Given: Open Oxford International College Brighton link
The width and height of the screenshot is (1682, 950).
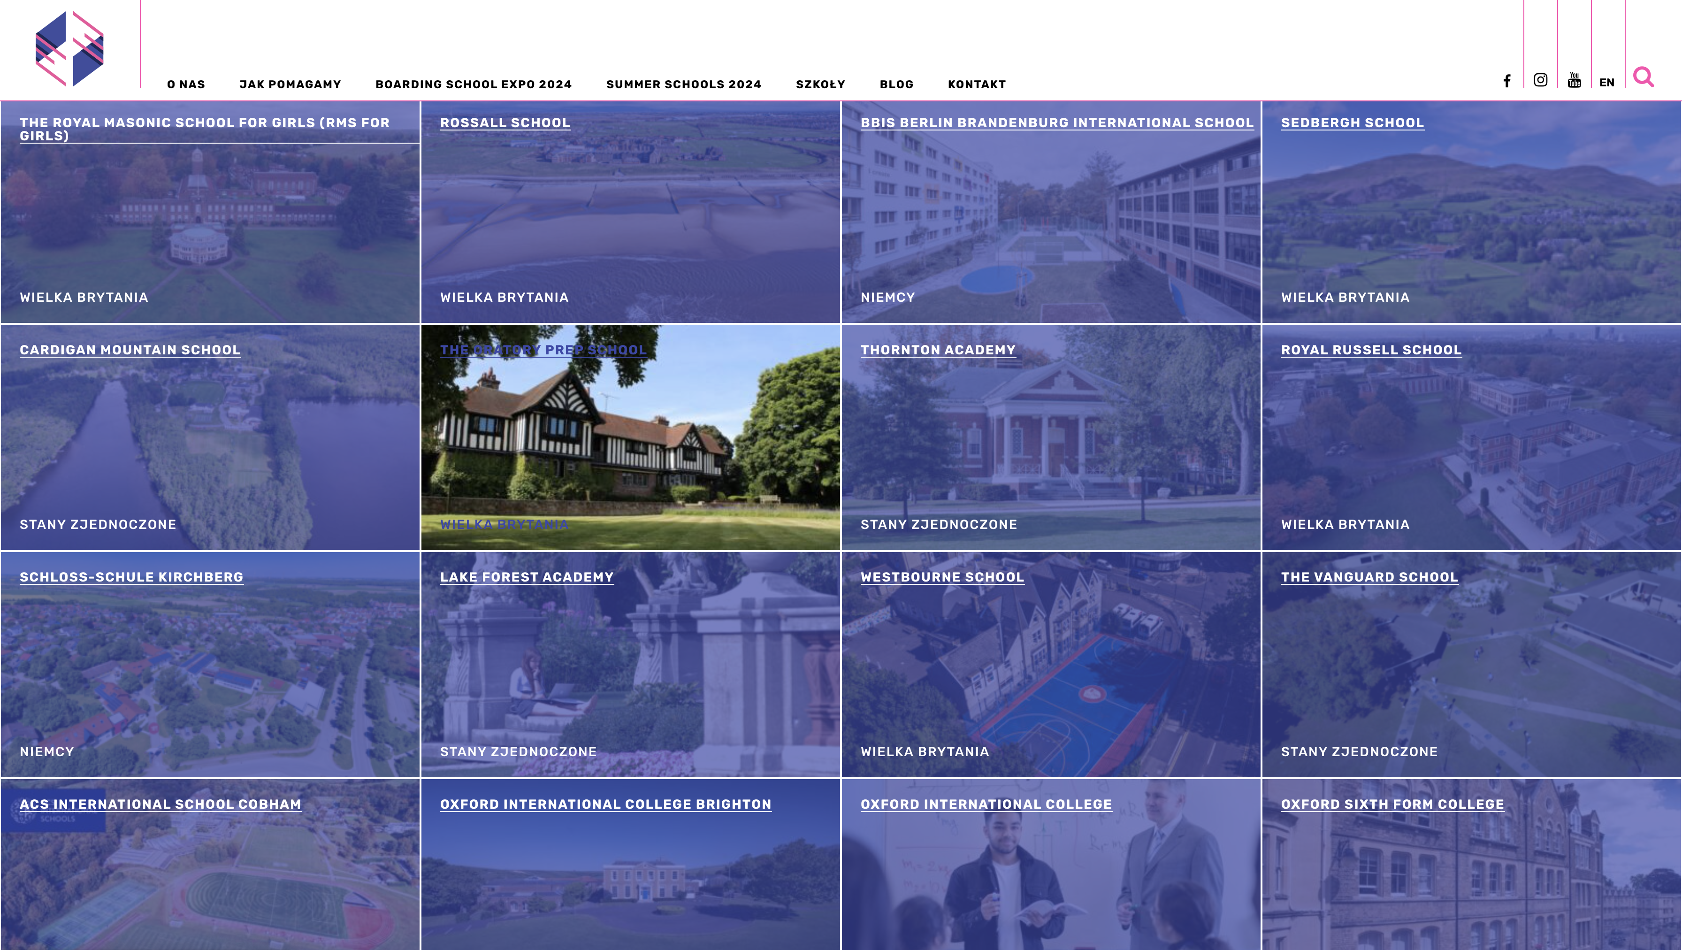Looking at the screenshot, I should (x=605, y=804).
